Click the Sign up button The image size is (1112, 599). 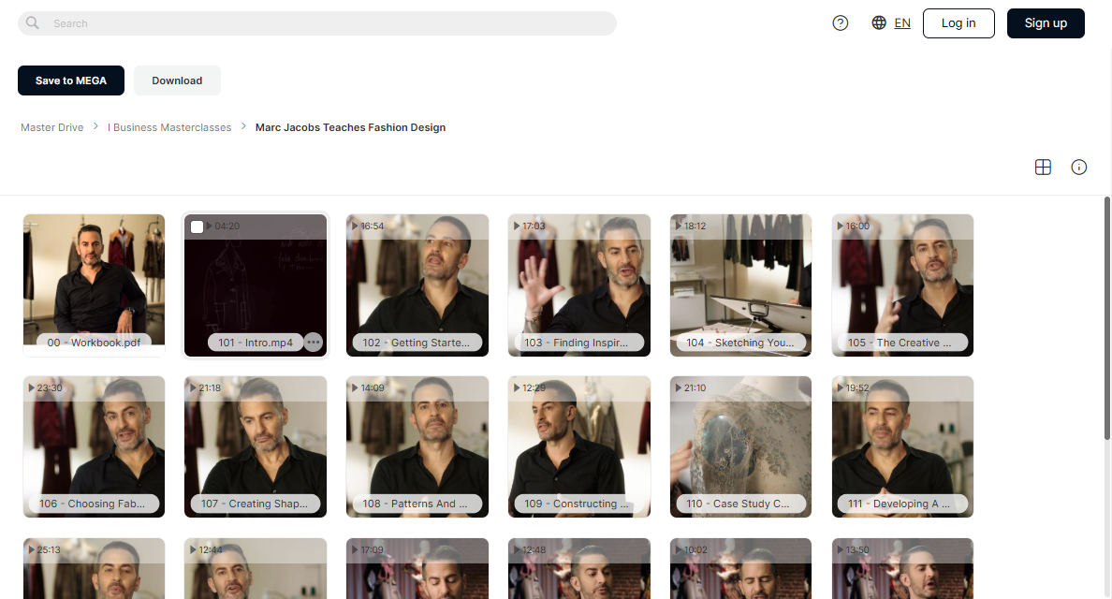(x=1046, y=23)
